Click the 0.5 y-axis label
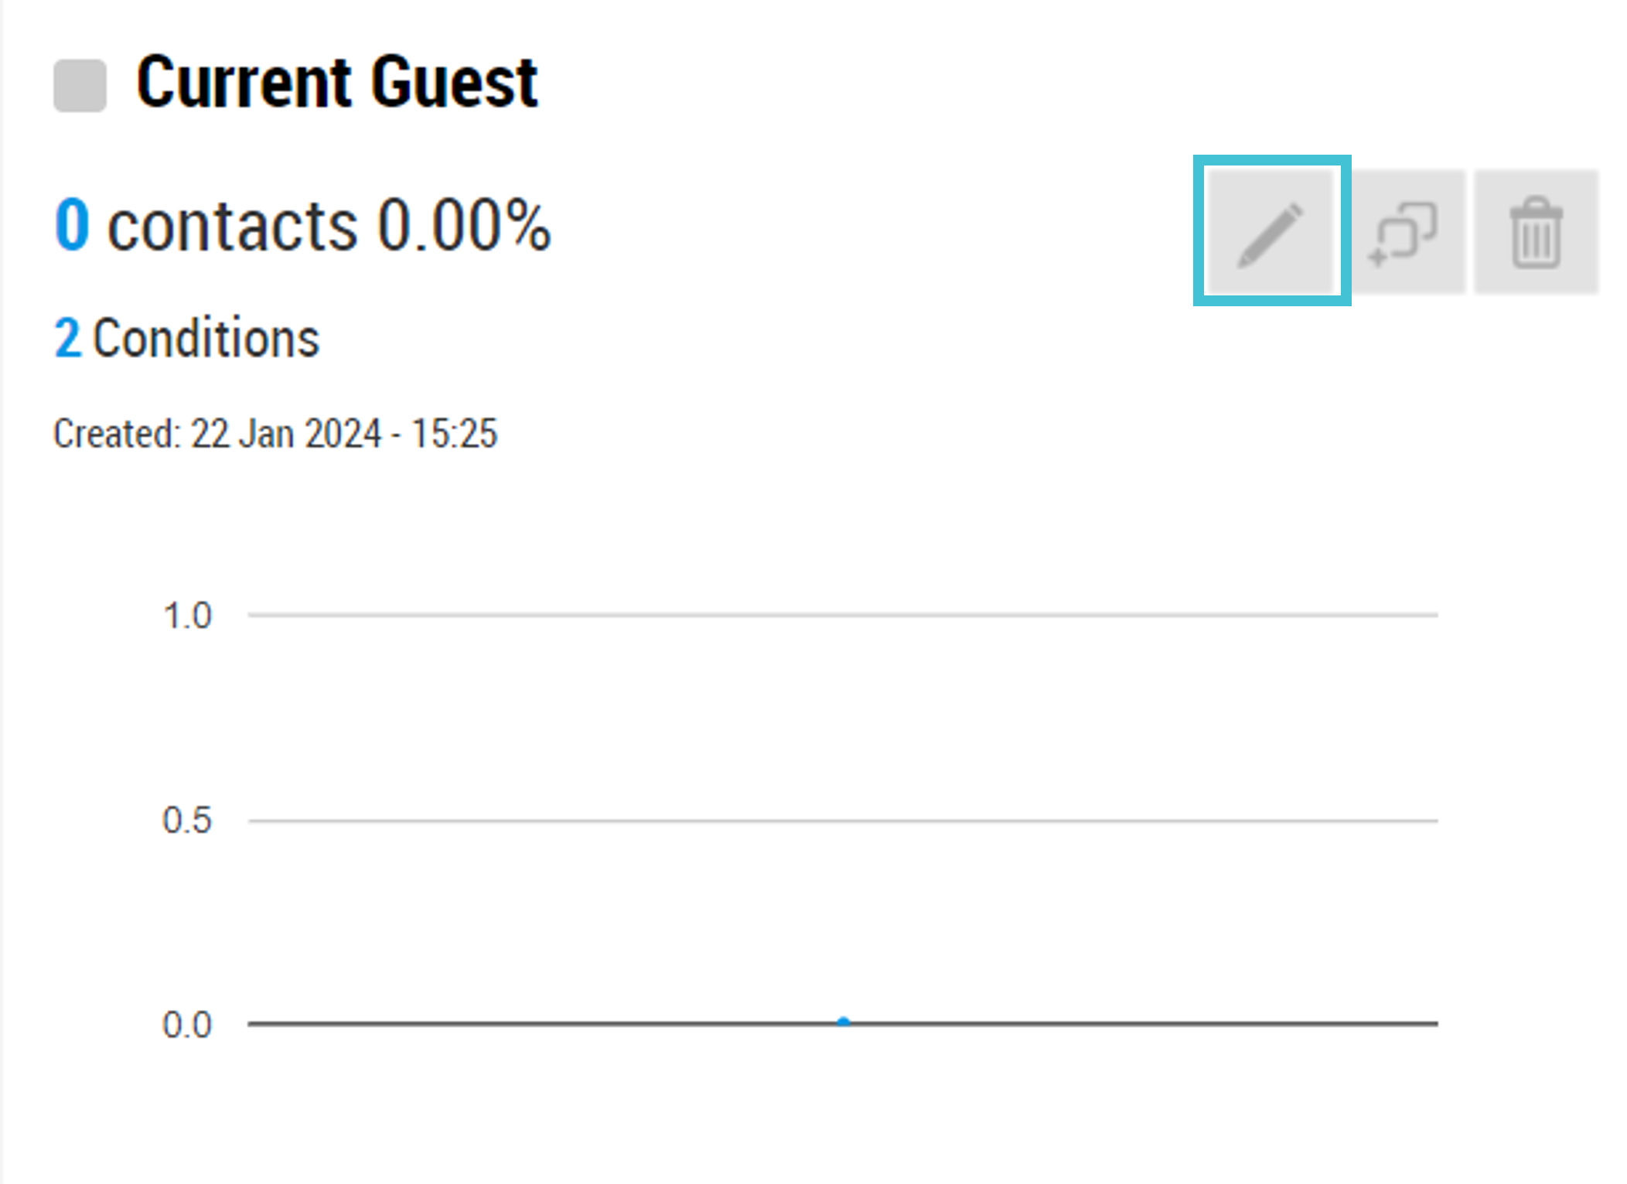The width and height of the screenshot is (1627, 1184). tap(186, 821)
